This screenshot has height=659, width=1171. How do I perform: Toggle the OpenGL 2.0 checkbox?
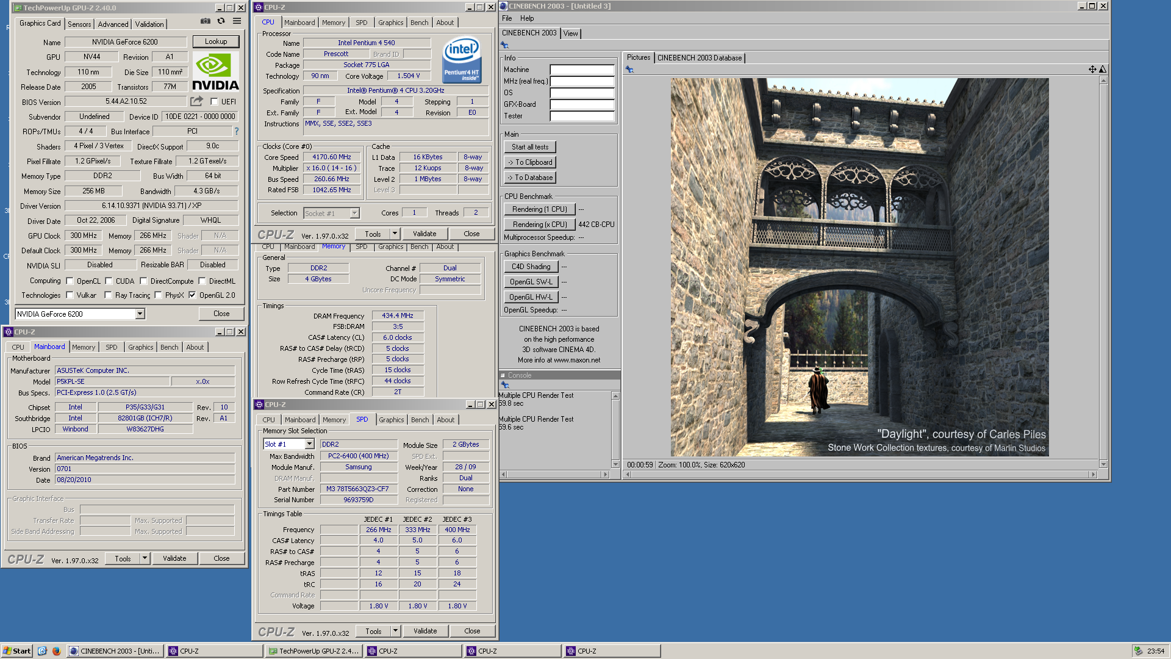(192, 295)
